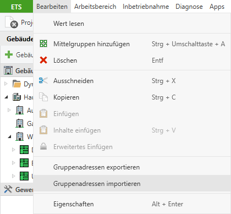Open the Arbeitsbereich menu
The image size is (231, 214).
(95, 7)
